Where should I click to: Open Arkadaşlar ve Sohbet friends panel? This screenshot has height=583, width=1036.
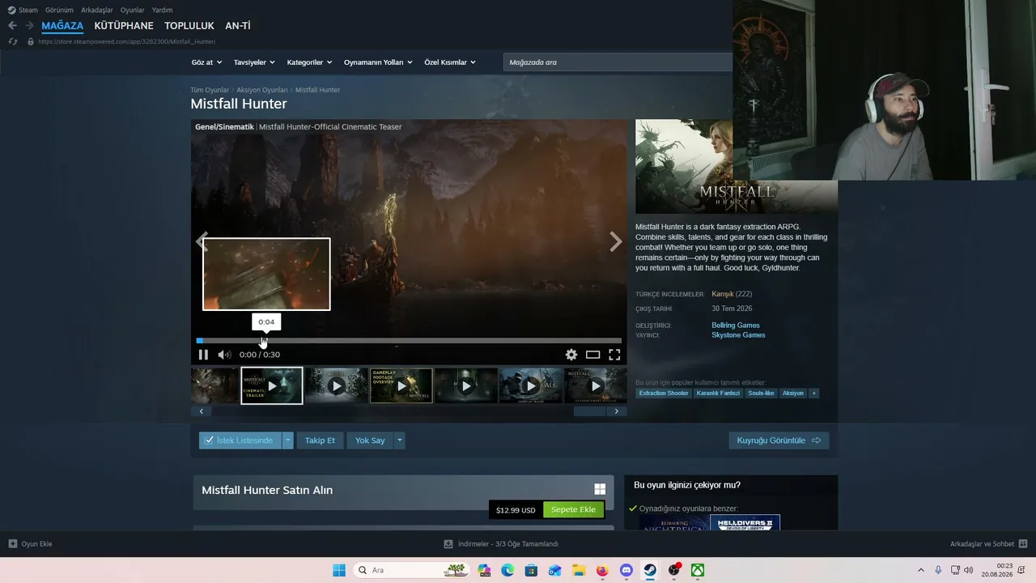coord(989,544)
